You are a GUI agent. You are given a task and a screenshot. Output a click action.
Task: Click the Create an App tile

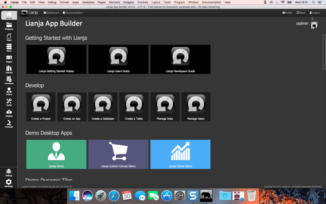[72, 107]
